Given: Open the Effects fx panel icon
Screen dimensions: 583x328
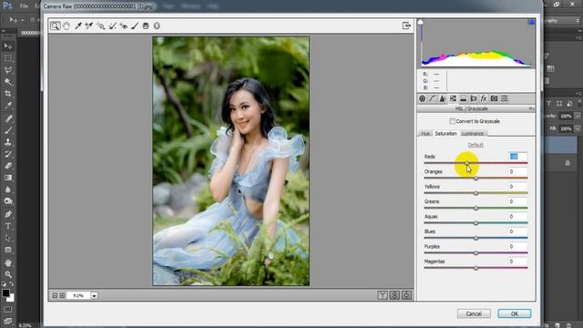Looking at the screenshot, I should pos(484,98).
